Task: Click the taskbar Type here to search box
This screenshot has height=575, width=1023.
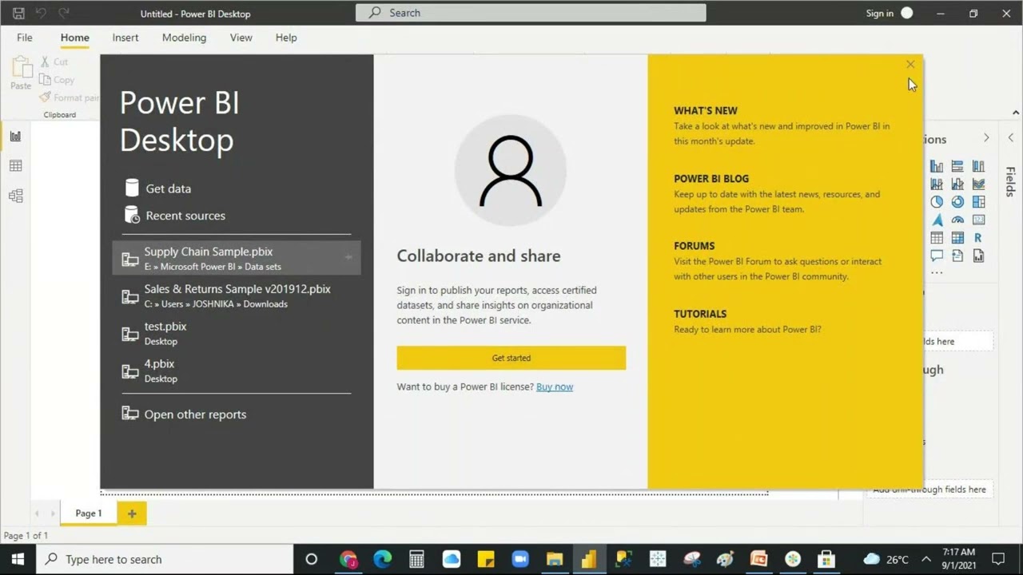Action: [x=165, y=559]
